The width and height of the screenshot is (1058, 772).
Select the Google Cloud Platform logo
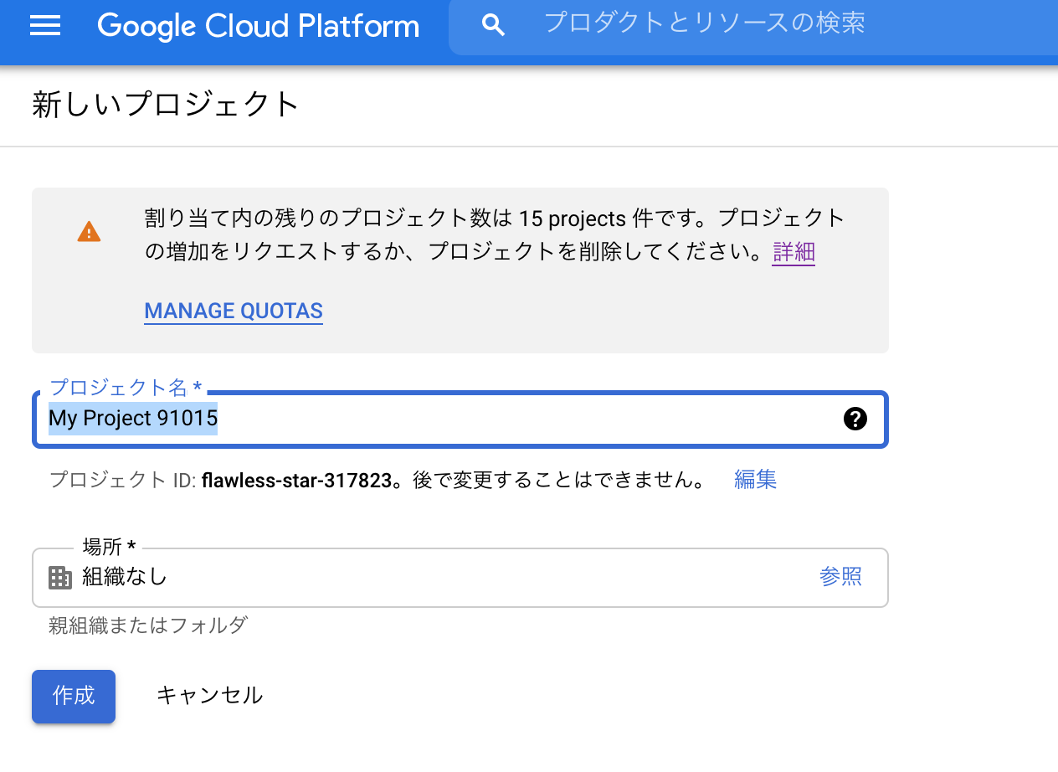coord(258,26)
